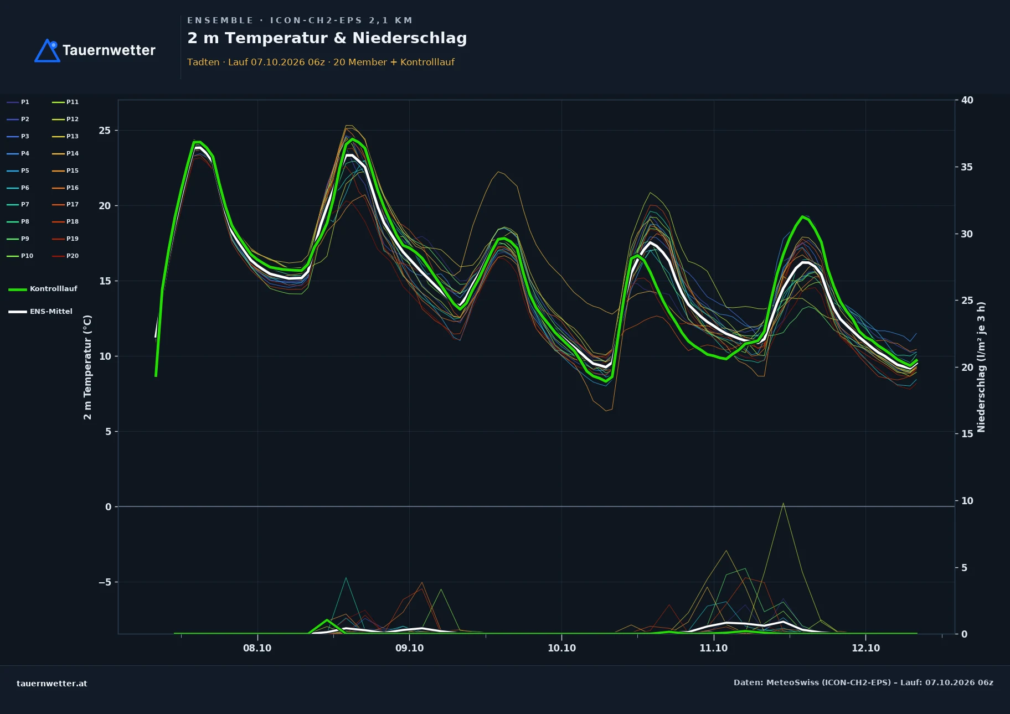1010x714 pixels.
Task: Click the P15 legend entry
Action: pyautogui.click(x=65, y=171)
